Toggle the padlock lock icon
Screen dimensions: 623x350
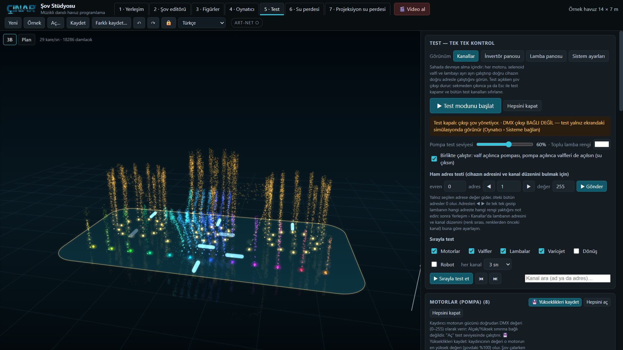pyautogui.click(x=169, y=23)
